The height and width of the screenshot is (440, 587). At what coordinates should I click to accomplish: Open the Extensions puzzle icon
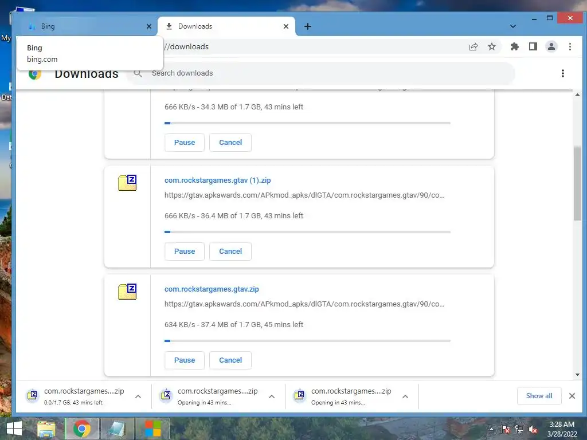click(515, 46)
